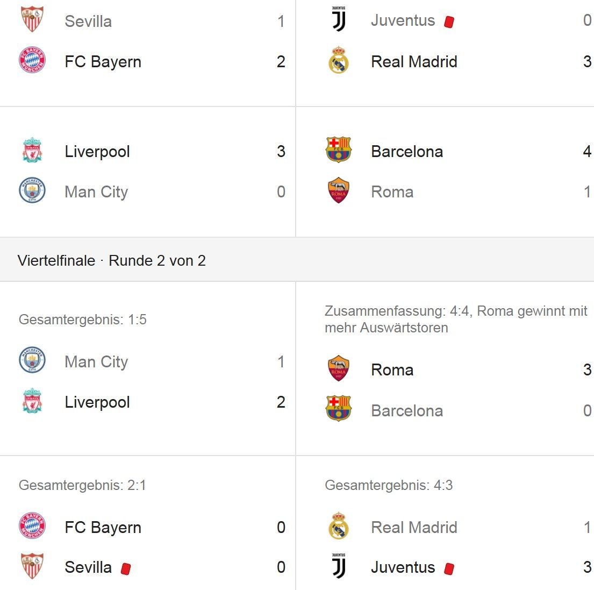Click the Roma away goals summary text
594x590 pixels.
pyautogui.click(x=456, y=319)
